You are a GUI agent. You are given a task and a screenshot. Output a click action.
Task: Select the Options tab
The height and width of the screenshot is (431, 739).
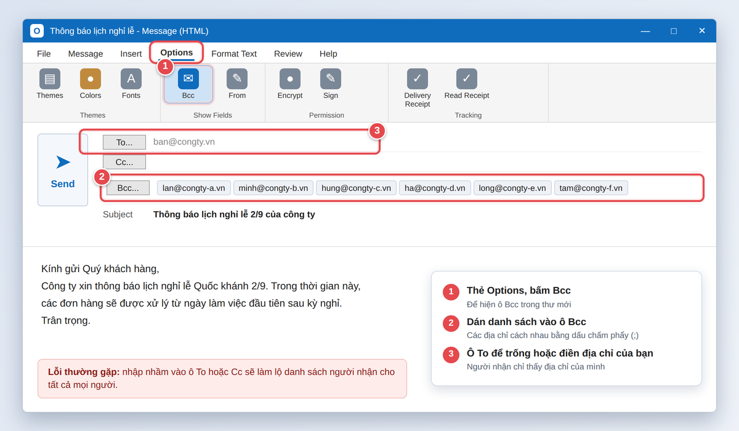(x=177, y=53)
